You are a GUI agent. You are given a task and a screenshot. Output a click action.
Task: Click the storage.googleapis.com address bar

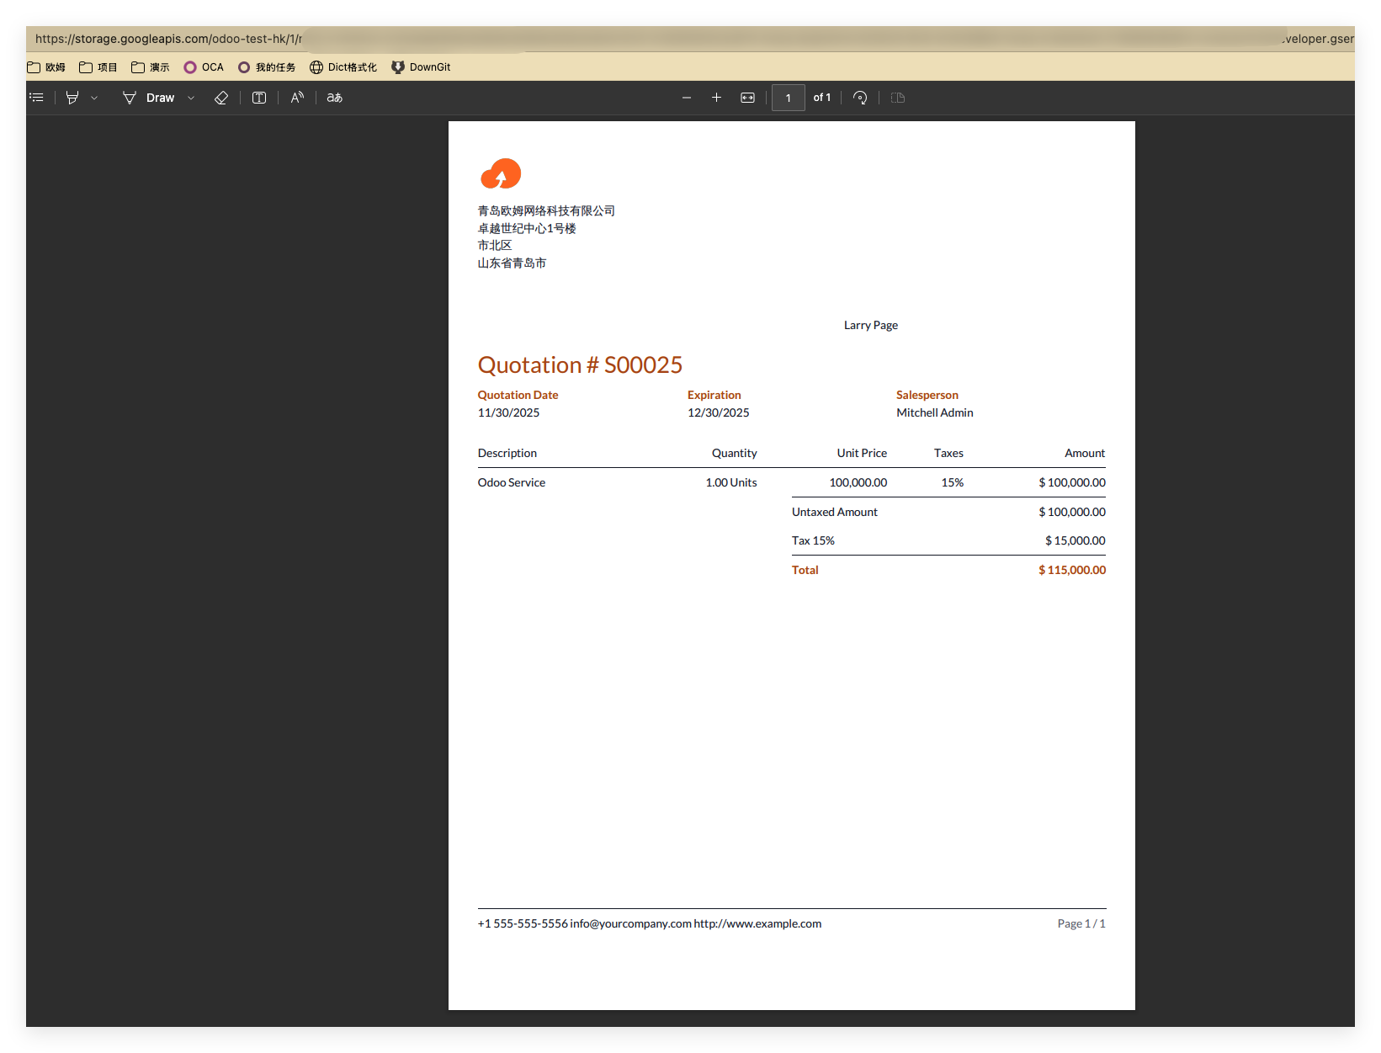(690, 39)
